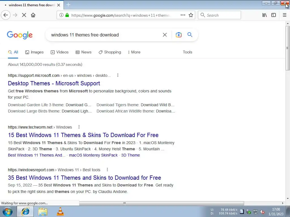Open options for Microsoft Support result
This screenshot has width=290, height=217.
[x=118, y=75]
